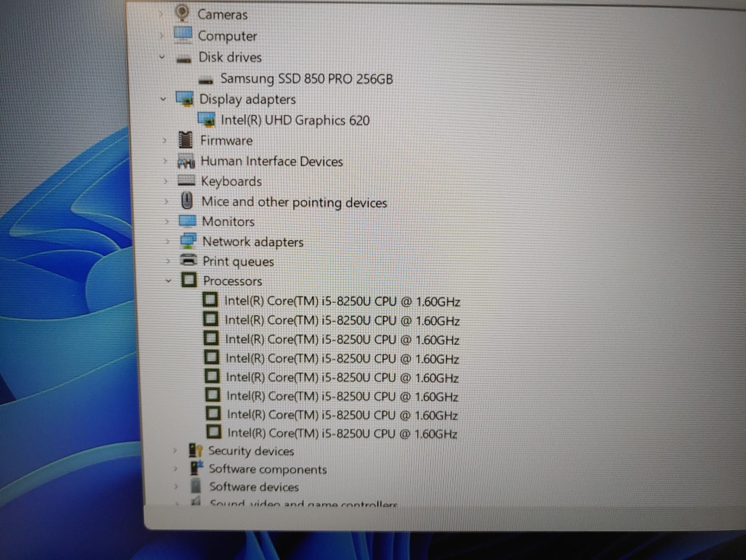
Task: Expand the Computer category
Action: (161, 36)
